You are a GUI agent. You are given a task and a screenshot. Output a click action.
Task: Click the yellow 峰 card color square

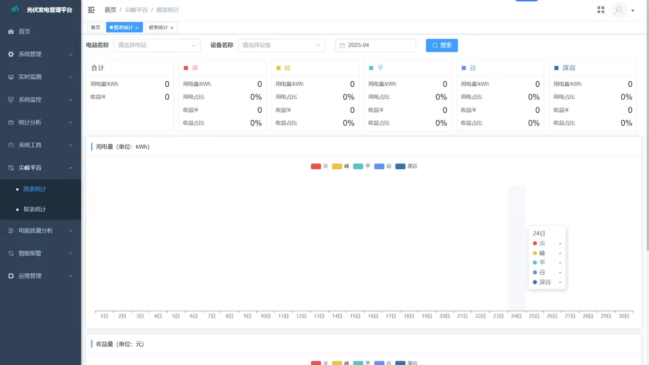click(x=278, y=68)
